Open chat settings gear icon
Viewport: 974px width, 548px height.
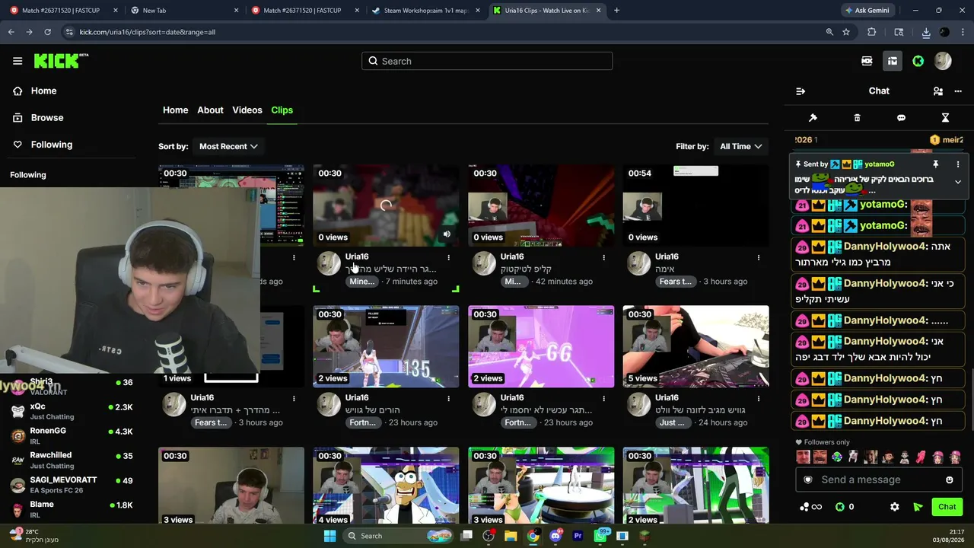coord(895,507)
